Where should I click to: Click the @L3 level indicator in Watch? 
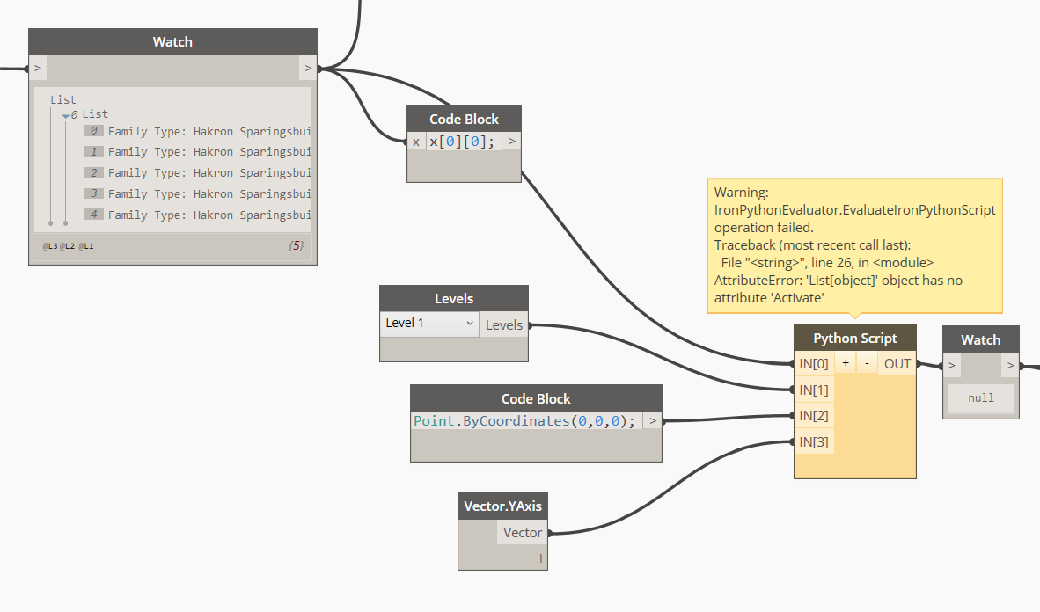tap(50, 246)
